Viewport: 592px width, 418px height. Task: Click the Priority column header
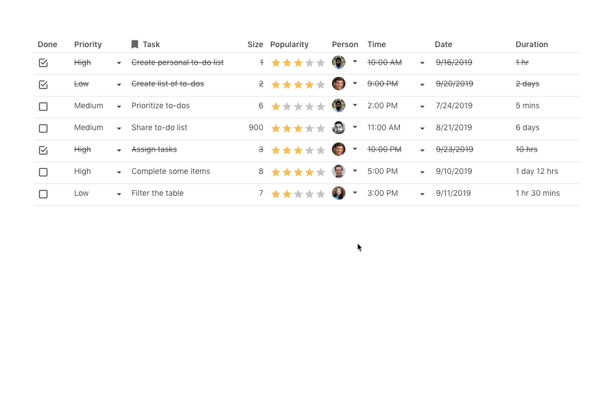coord(88,44)
